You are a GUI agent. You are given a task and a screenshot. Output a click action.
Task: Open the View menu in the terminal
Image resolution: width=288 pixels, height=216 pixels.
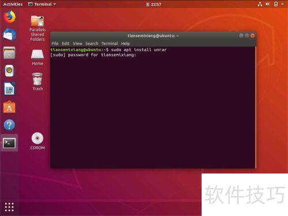pyautogui.click(x=77, y=44)
